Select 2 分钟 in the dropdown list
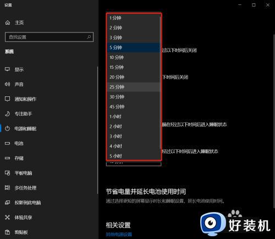The width and height of the screenshot is (275, 239). (133, 28)
